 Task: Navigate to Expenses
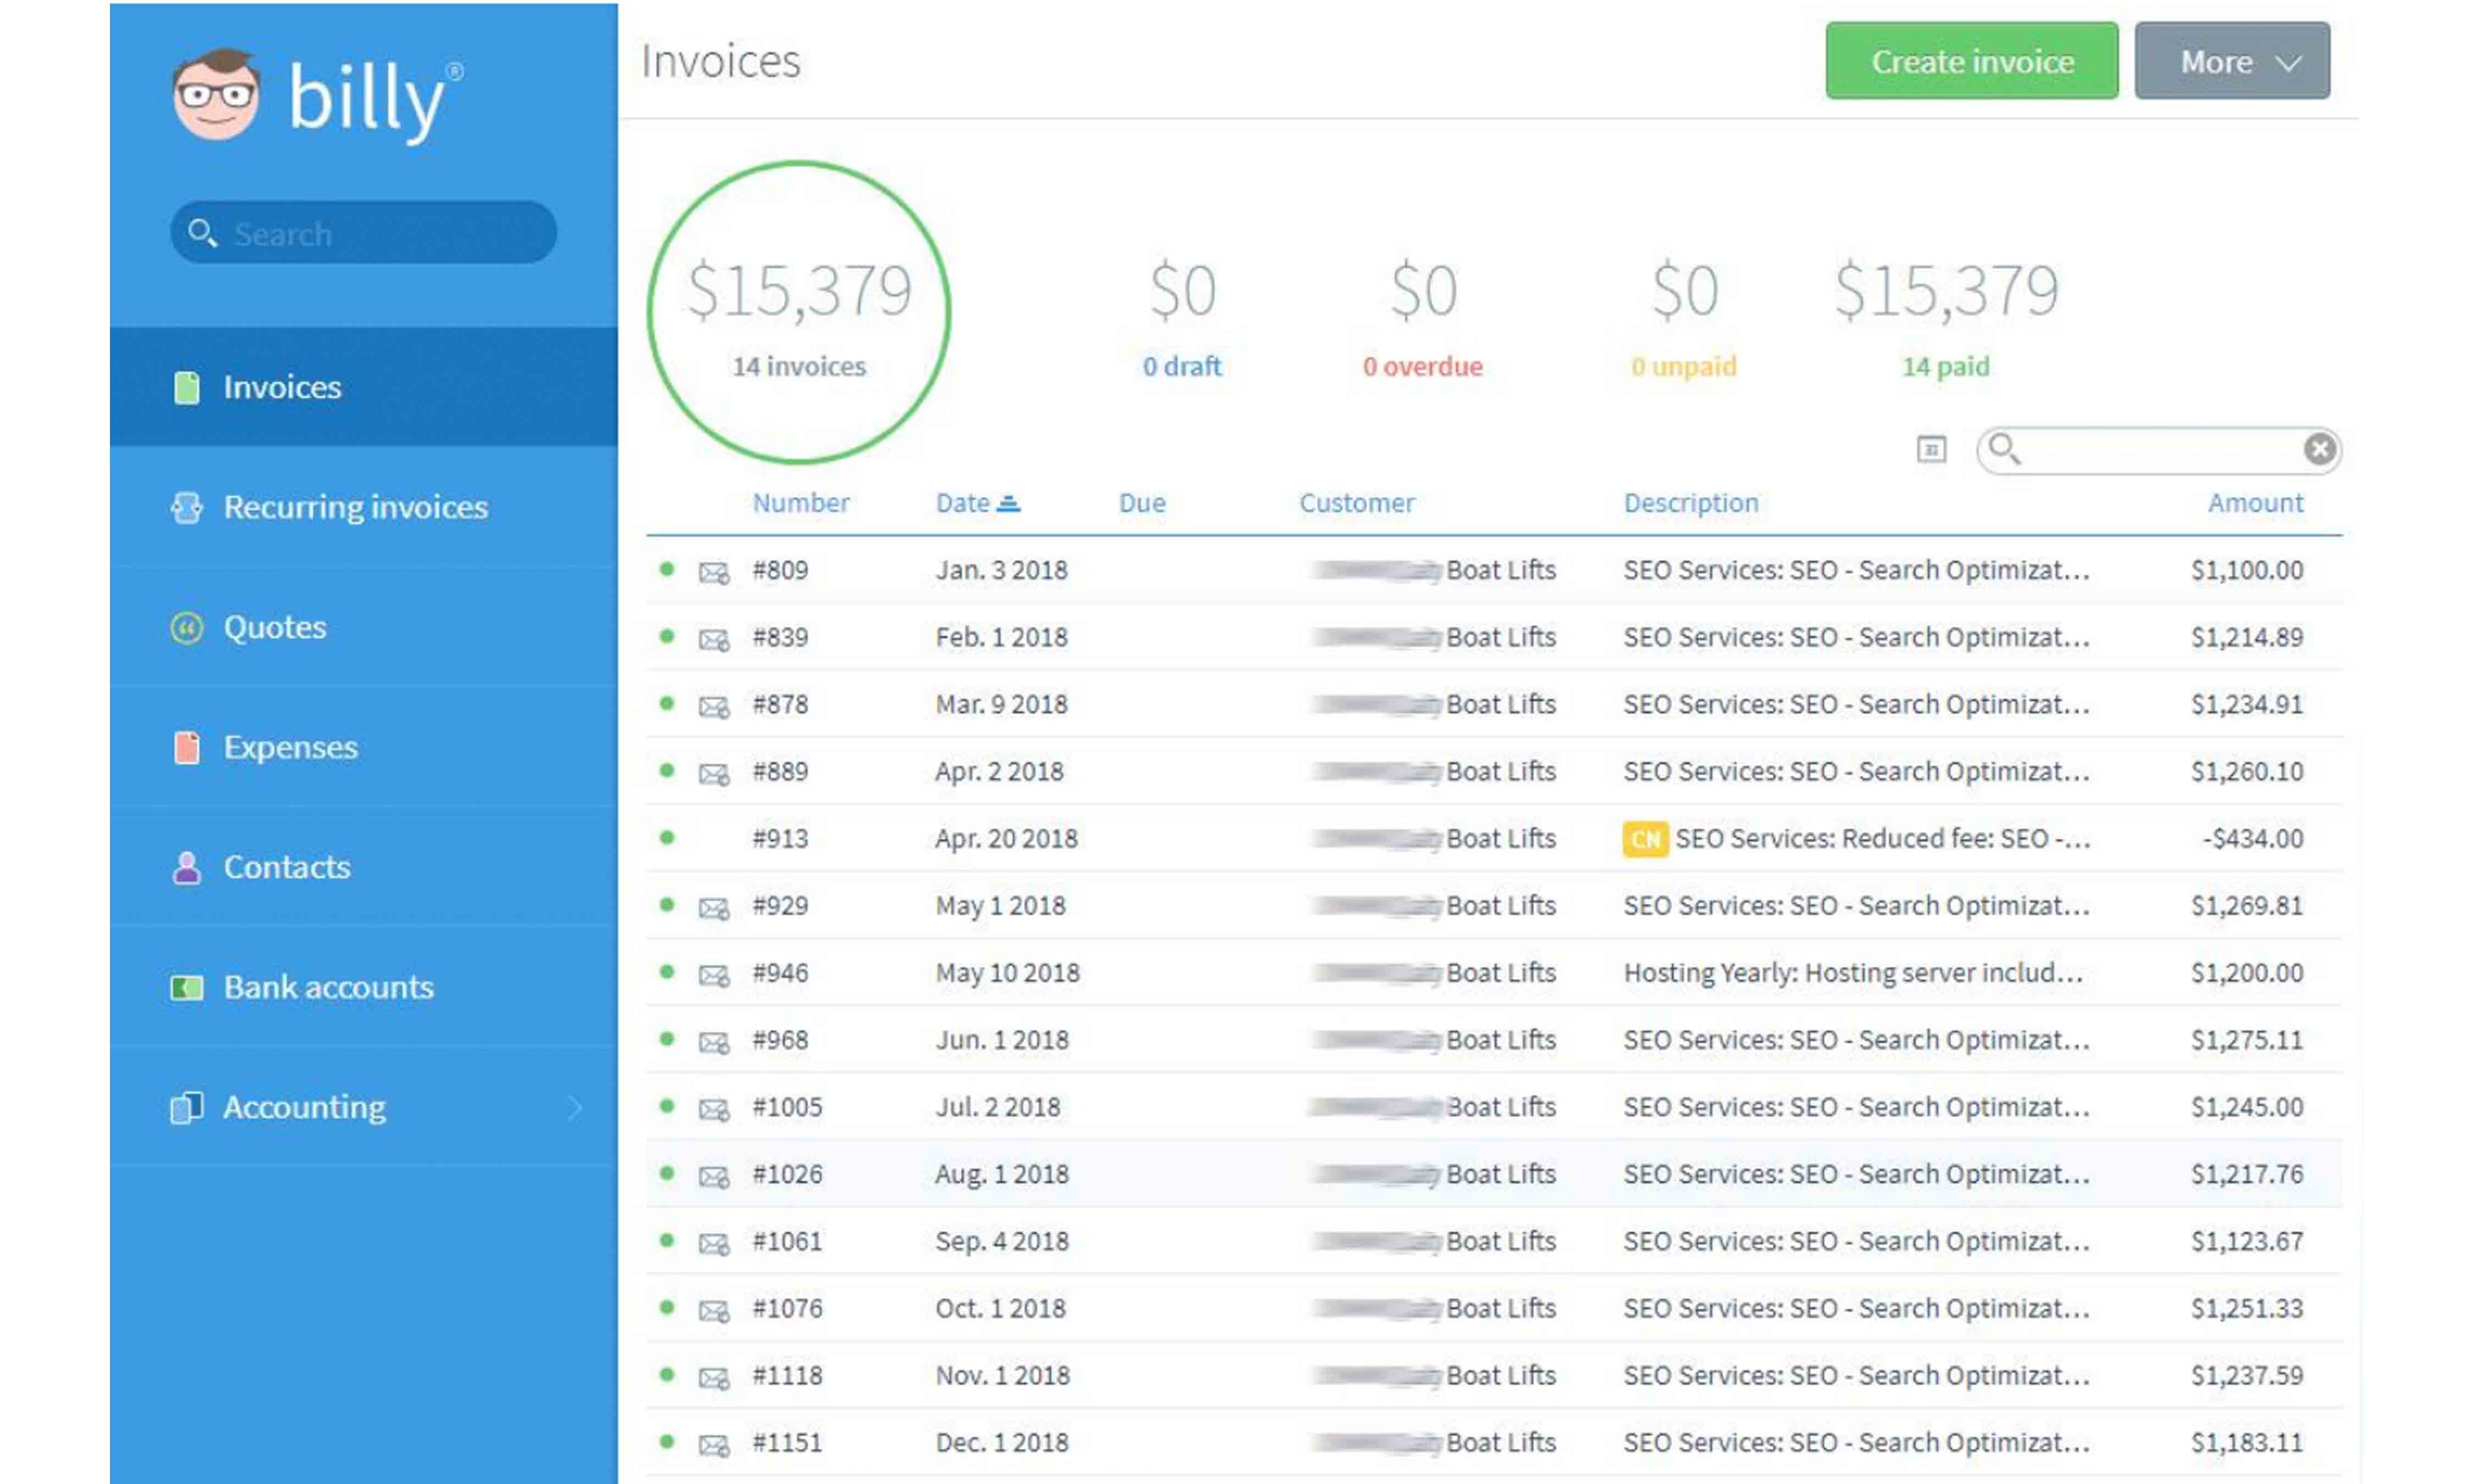(363, 747)
